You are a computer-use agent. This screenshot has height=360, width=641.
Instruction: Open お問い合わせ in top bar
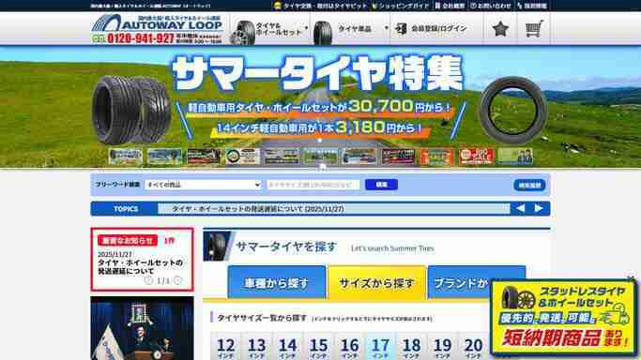491,6
